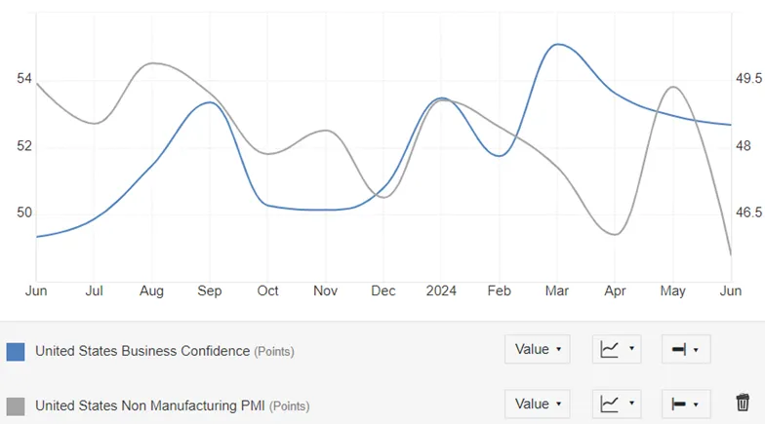
Task: Click the gray line's peak at May
Action: (672, 87)
